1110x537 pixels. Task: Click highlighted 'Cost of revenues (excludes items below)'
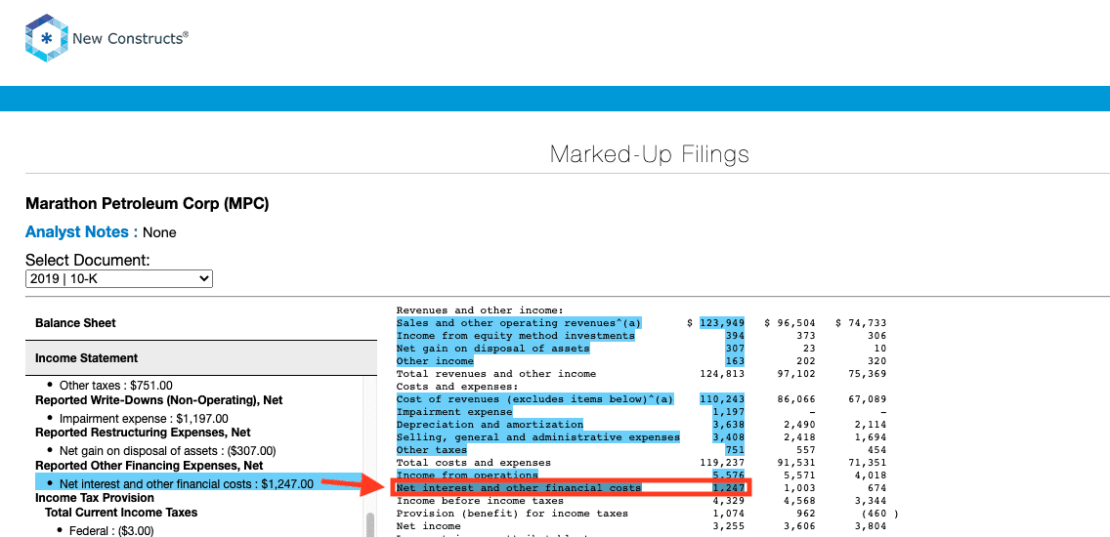[x=535, y=399]
